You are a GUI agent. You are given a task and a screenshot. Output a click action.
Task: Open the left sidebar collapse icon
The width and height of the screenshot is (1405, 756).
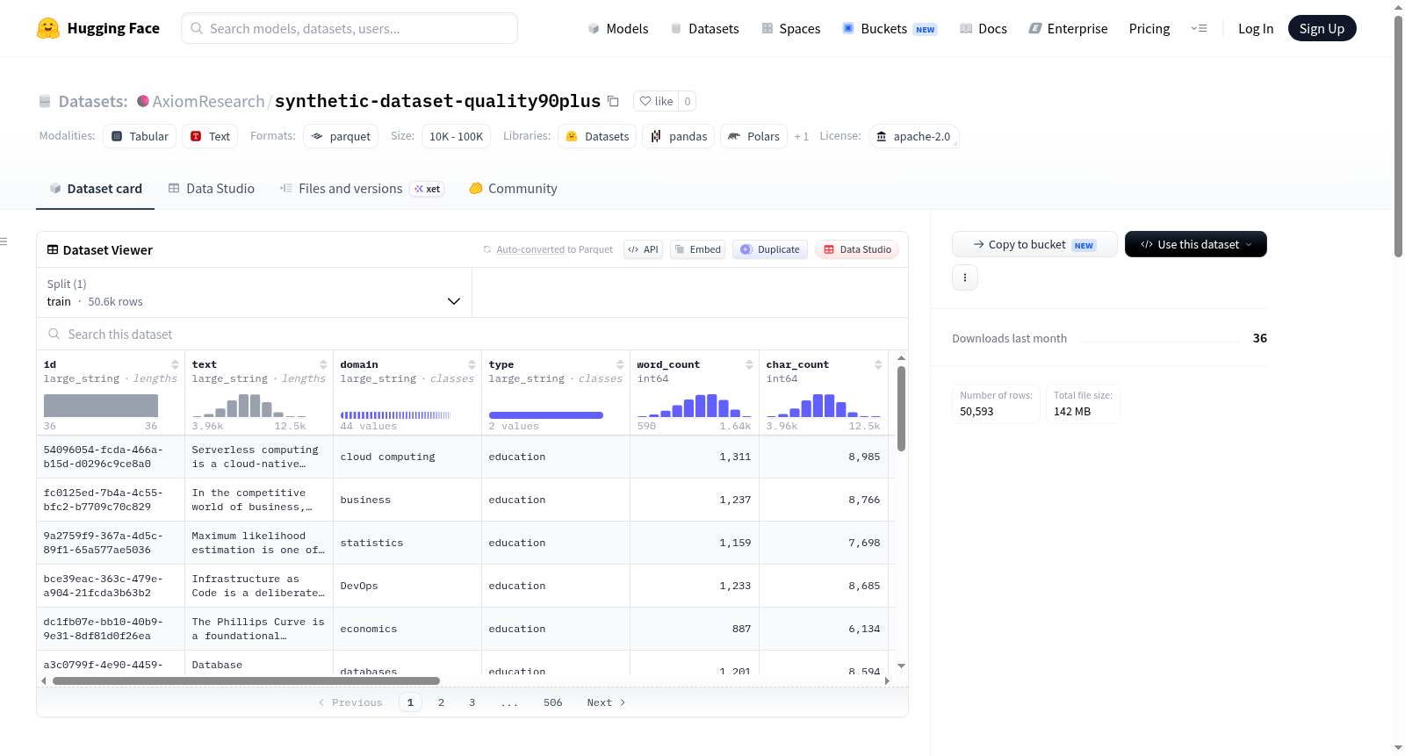(x=4, y=241)
